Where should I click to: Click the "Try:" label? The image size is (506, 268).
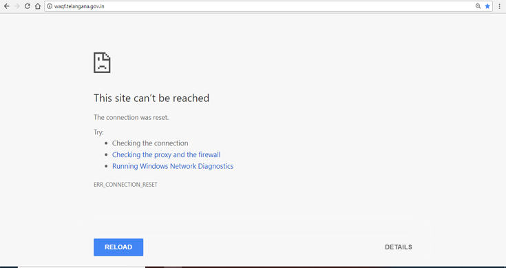pos(98,132)
